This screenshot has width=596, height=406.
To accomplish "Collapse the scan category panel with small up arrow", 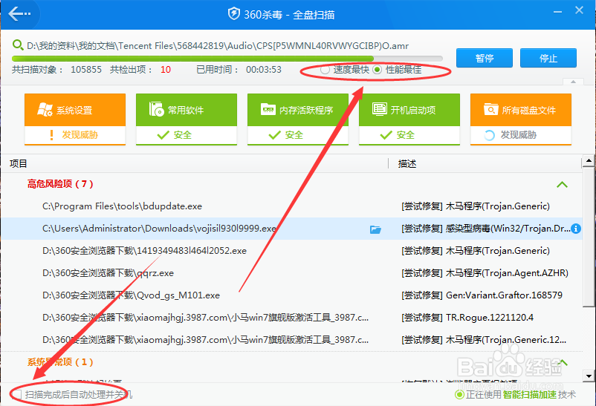I will pos(573,82).
